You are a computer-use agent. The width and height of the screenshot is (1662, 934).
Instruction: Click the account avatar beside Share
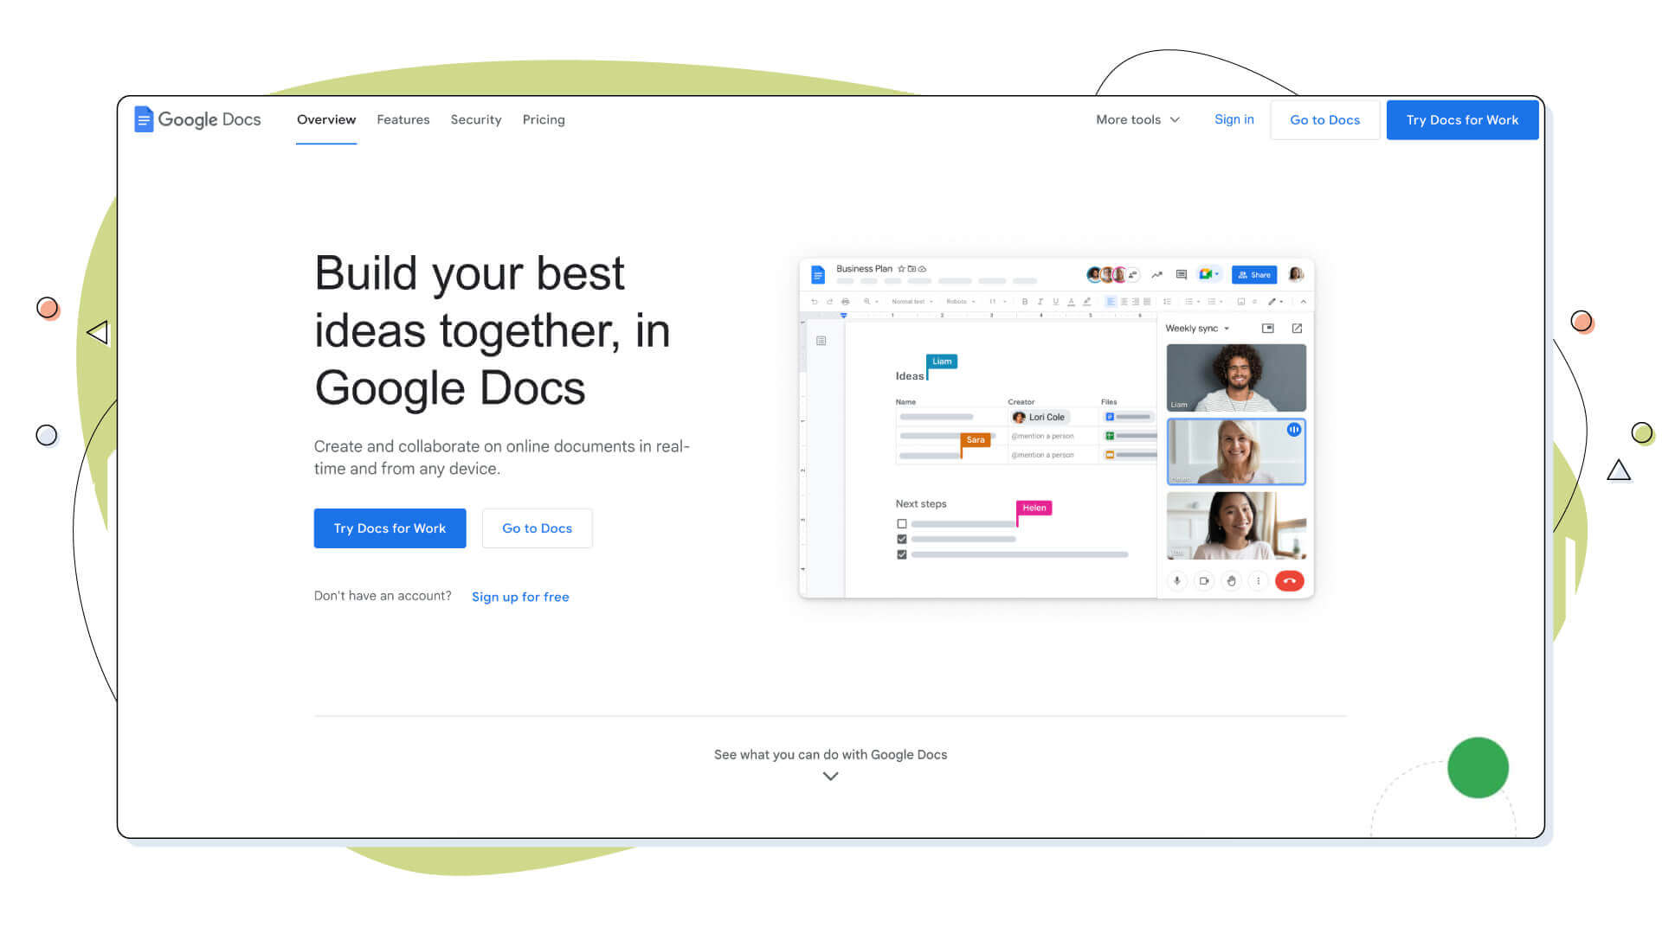pyautogui.click(x=1296, y=274)
